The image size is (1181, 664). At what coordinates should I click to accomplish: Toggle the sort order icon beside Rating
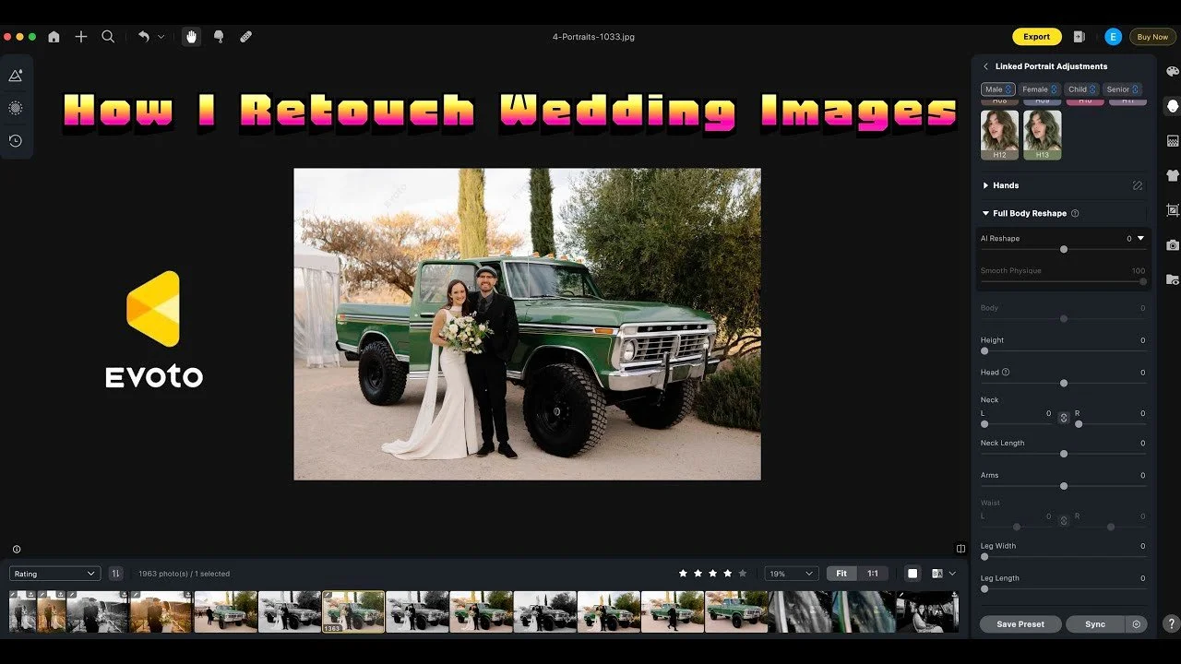click(115, 574)
